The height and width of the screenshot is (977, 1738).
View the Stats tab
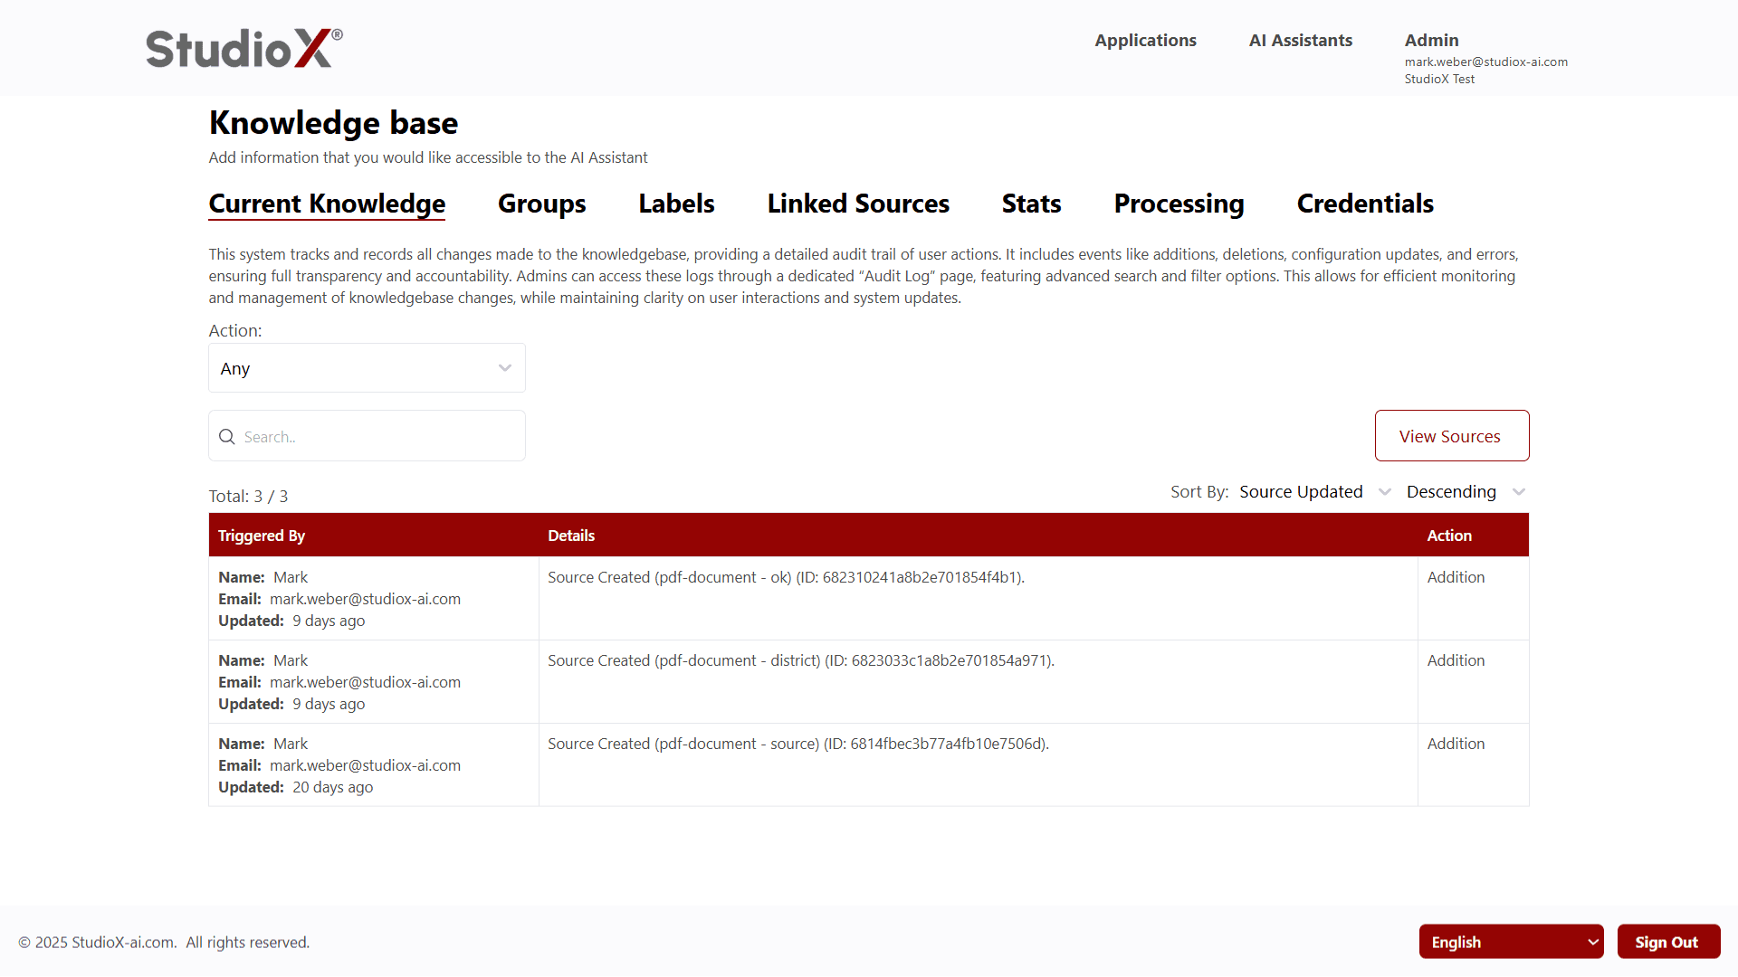tap(1031, 204)
